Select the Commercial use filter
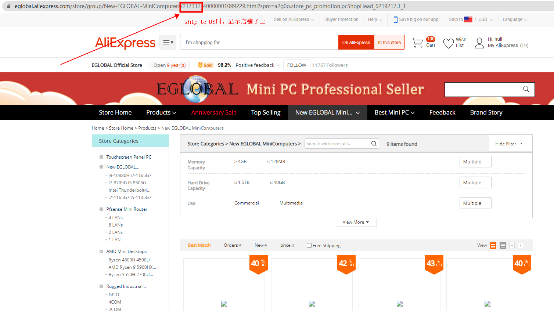The height and width of the screenshot is (311, 554). tap(247, 203)
